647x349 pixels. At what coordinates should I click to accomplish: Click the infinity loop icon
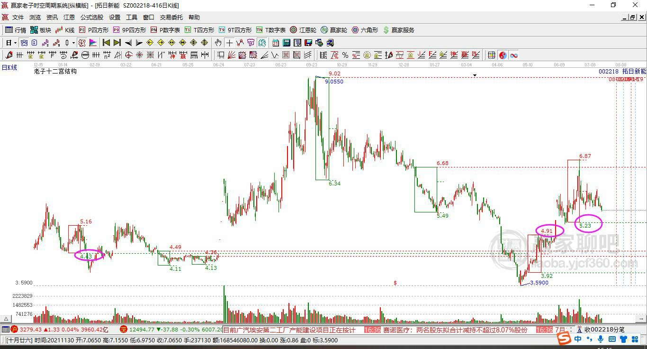pyautogui.click(x=514, y=55)
